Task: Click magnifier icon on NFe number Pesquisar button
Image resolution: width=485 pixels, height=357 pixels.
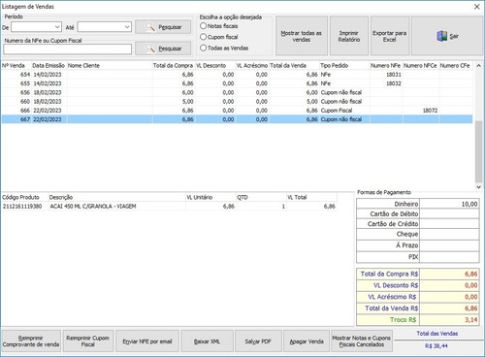Action: point(150,49)
